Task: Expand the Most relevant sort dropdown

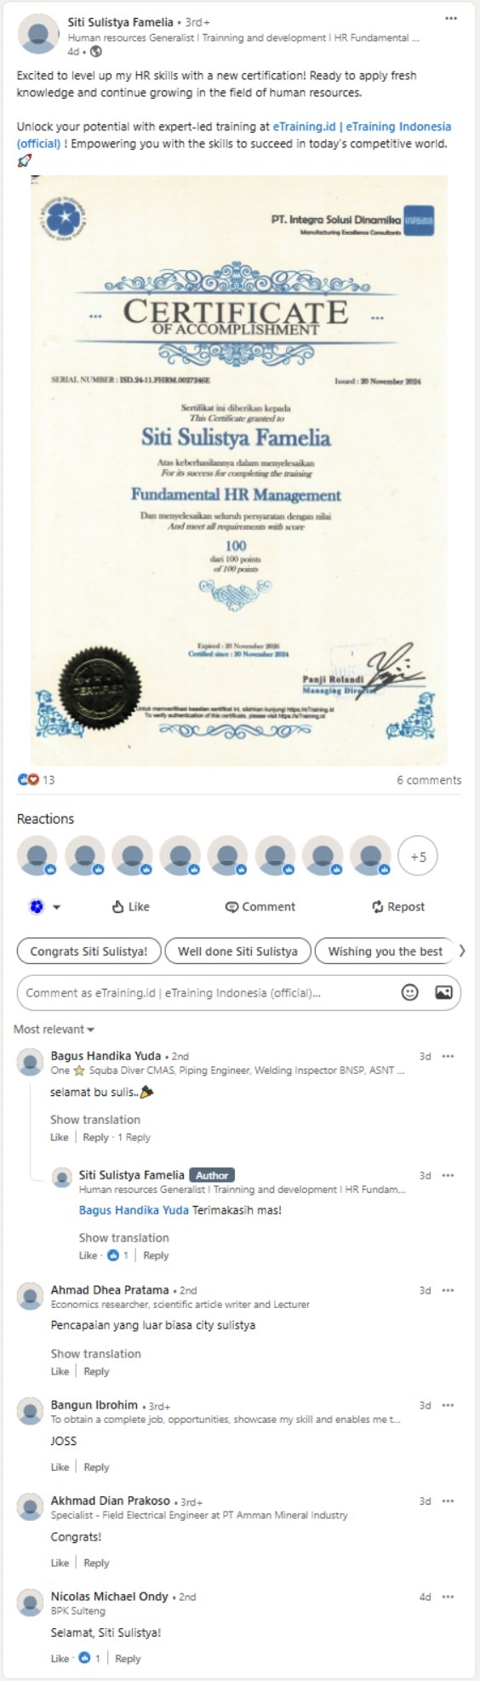Action: coord(54,1029)
